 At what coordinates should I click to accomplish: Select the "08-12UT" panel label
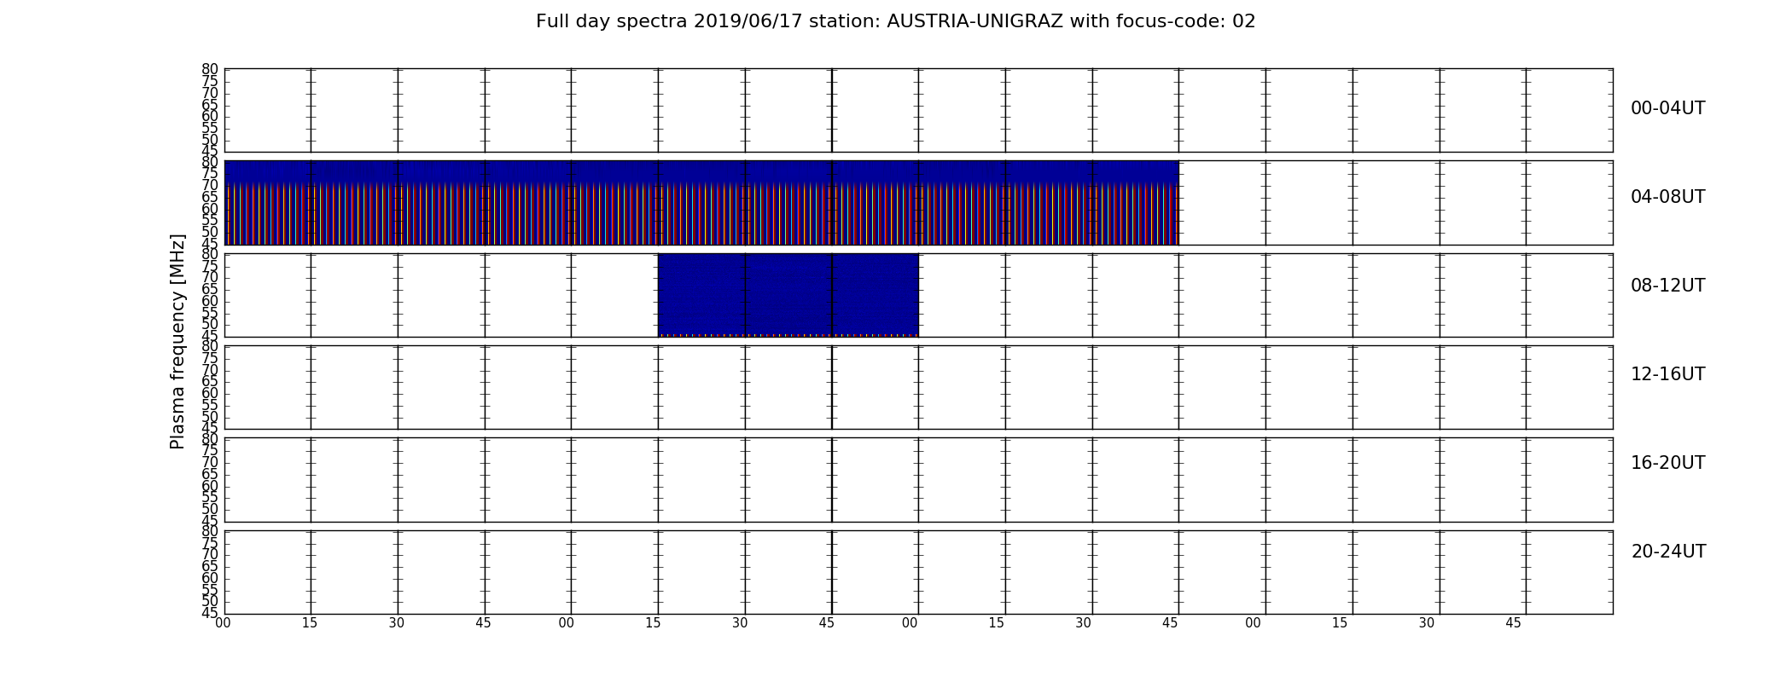[x=1667, y=286]
